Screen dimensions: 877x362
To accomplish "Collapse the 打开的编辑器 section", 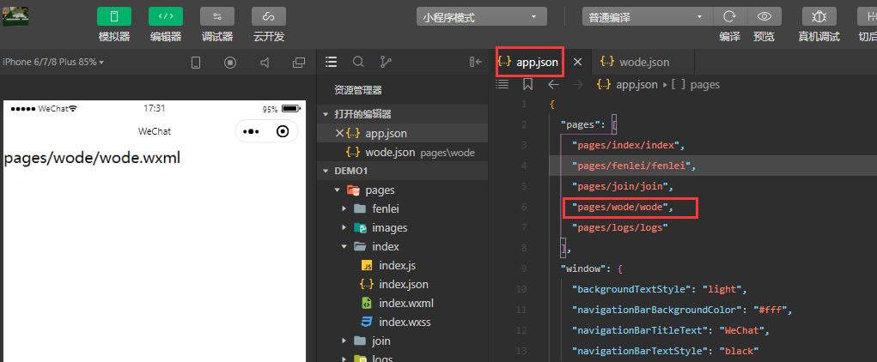I will click(x=326, y=114).
